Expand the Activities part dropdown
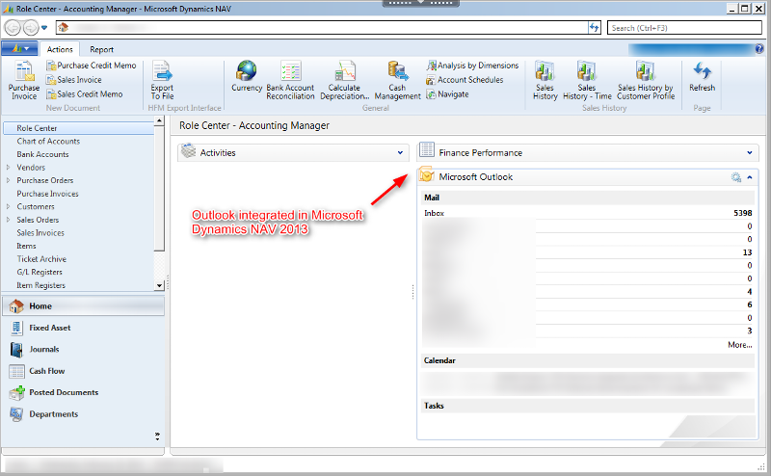This screenshot has height=476, width=771. pos(400,153)
